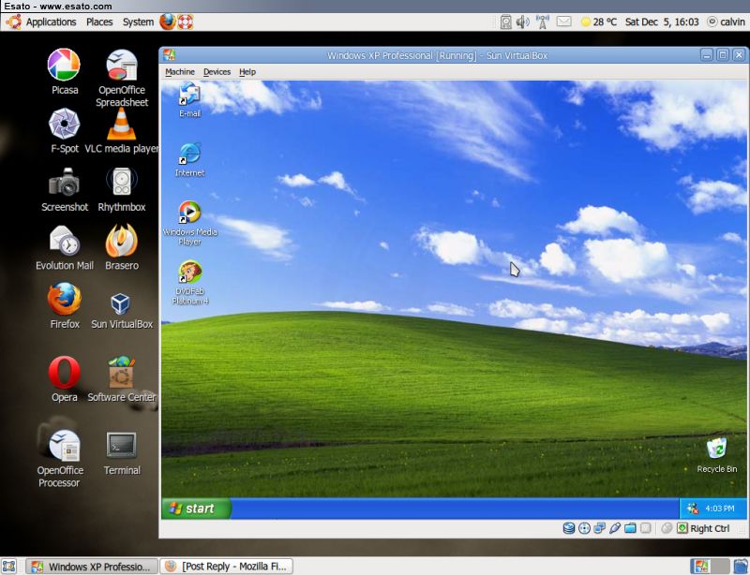This screenshot has width=750, height=575.
Task: Open the Applications menu
Action: [x=51, y=22]
